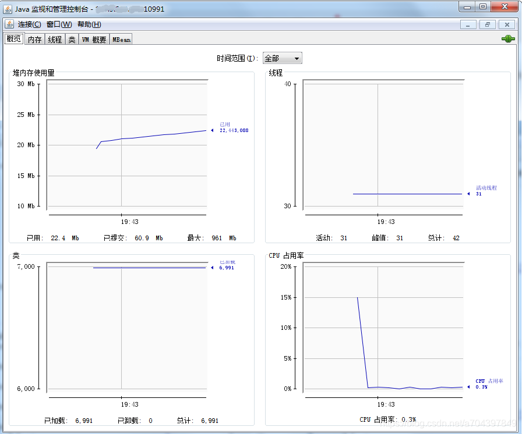Click the 堆内存使用量 panel title
The width and height of the screenshot is (522, 434).
click(x=33, y=73)
